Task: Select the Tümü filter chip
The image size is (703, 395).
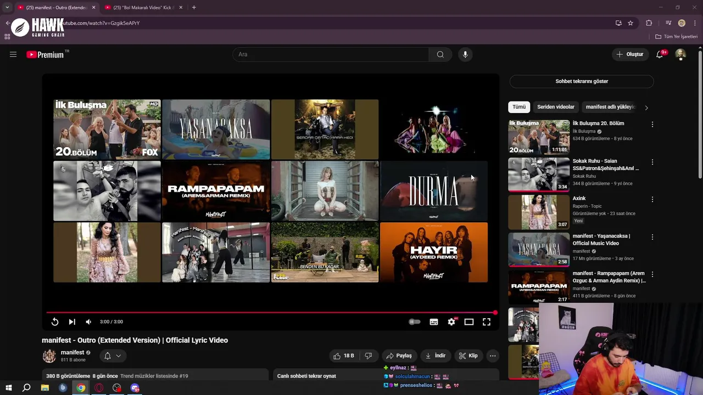Action: click(x=519, y=107)
